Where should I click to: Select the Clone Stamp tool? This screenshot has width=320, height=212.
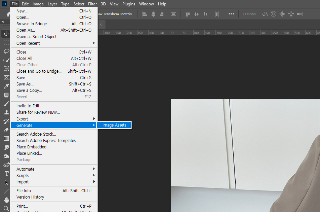point(6,112)
